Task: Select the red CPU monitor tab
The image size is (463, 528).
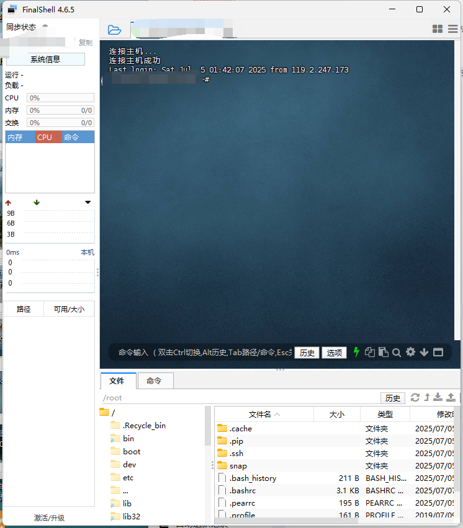Action: [48, 137]
